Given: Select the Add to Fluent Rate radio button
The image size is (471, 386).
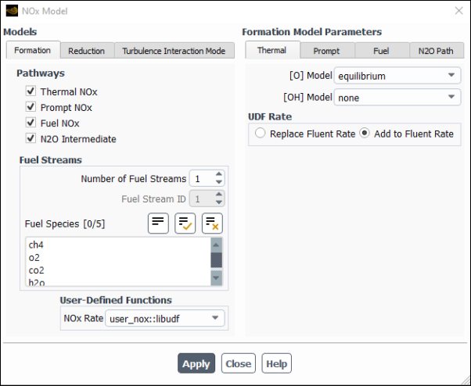Looking at the screenshot, I should coord(365,133).
